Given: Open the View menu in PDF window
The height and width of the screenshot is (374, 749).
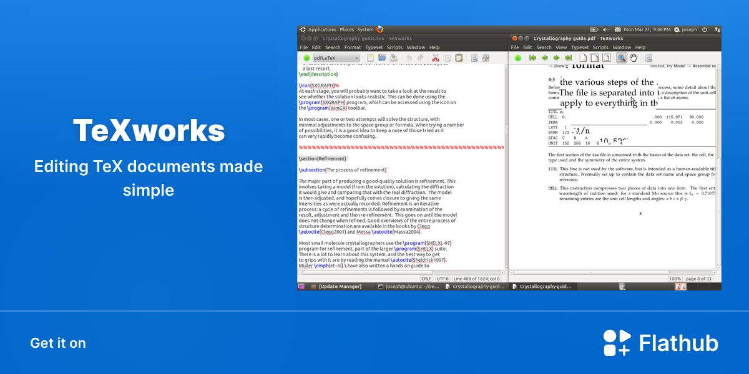Looking at the screenshot, I should click(561, 47).
